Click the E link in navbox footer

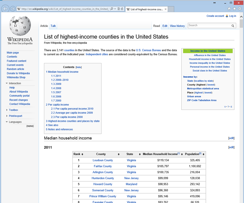[231, 107]
